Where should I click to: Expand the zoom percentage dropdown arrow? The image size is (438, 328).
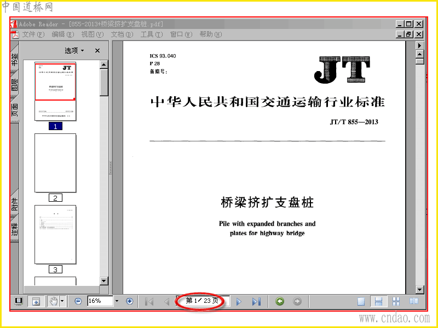[117, 301]
